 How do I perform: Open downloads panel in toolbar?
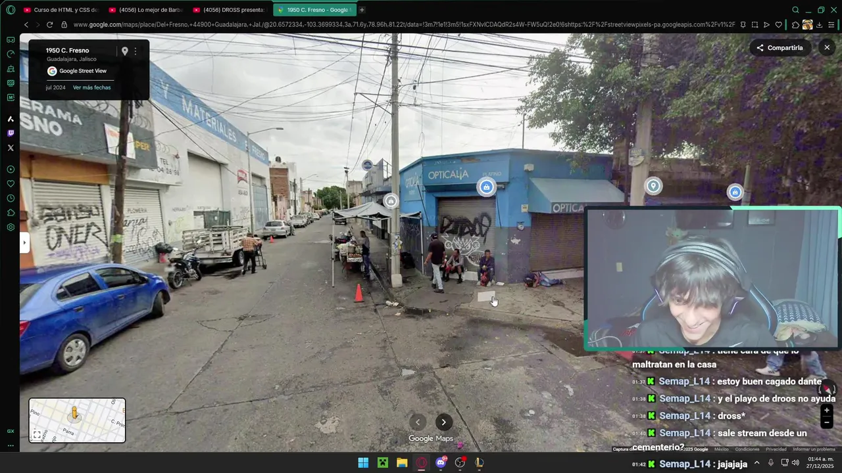[x=819, y=25]
